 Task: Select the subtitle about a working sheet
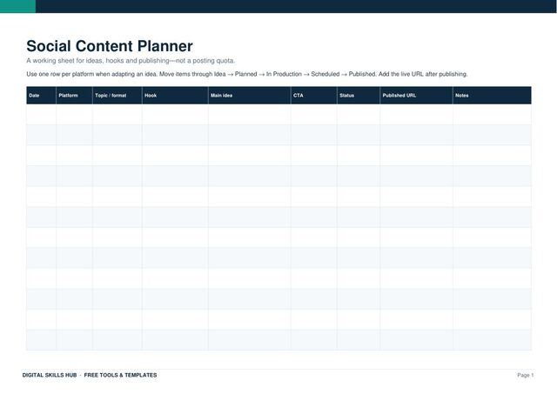(x=131, y=61)
